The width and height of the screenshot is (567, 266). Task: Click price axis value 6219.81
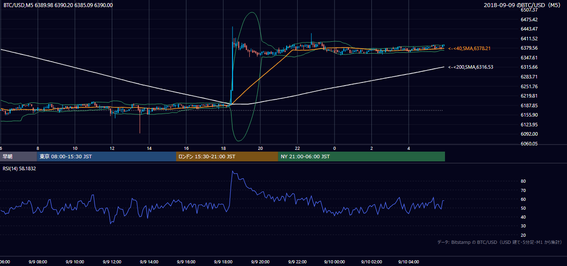tap(529, 96)
